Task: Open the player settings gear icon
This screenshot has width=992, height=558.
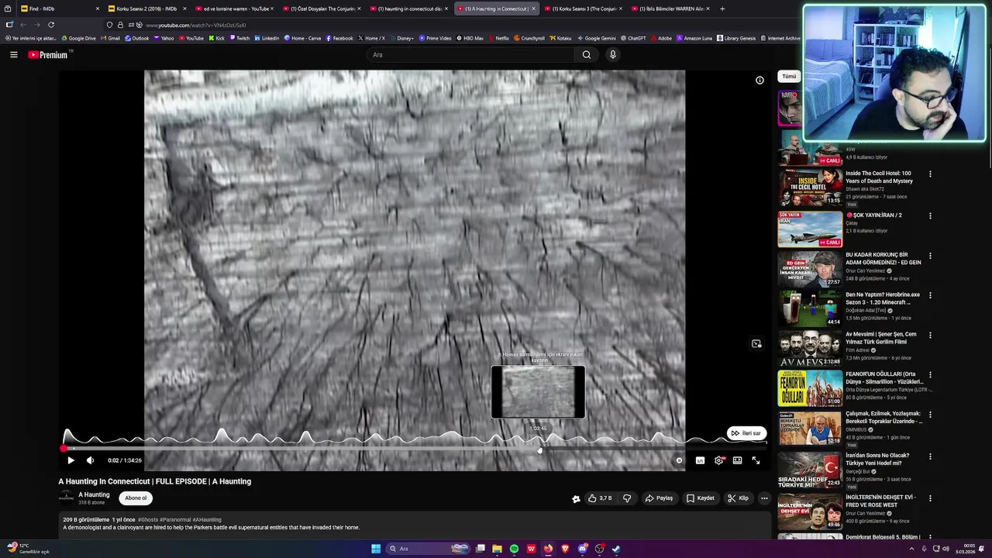Action: (719, 460)
